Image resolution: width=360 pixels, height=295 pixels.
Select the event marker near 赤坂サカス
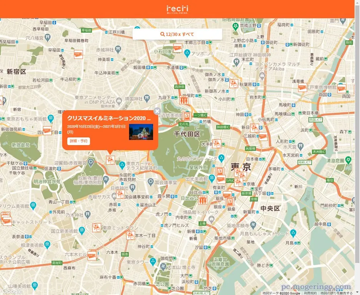pos(120,194)
